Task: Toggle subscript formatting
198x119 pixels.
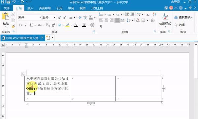Action: click(x=48, y=25)
